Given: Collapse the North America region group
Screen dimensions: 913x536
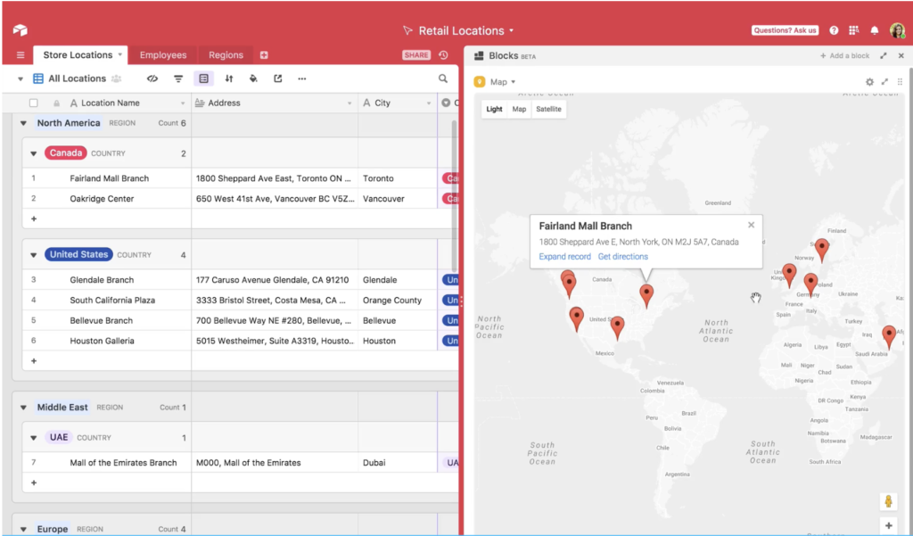Looking at the screenshot, I should (23, 123).
